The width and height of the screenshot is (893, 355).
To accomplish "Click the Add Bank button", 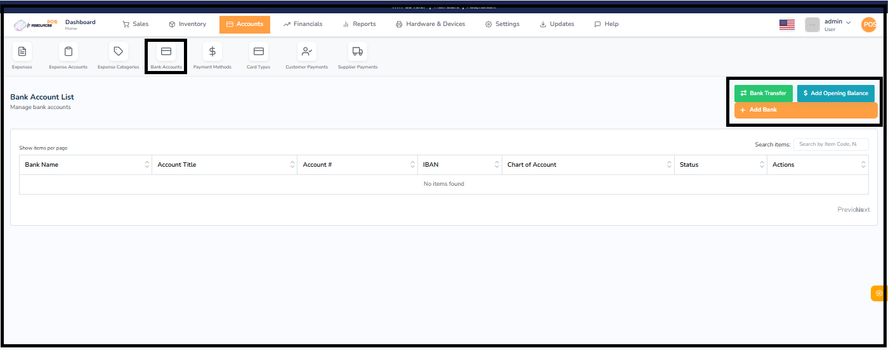I will pos(806,110).
